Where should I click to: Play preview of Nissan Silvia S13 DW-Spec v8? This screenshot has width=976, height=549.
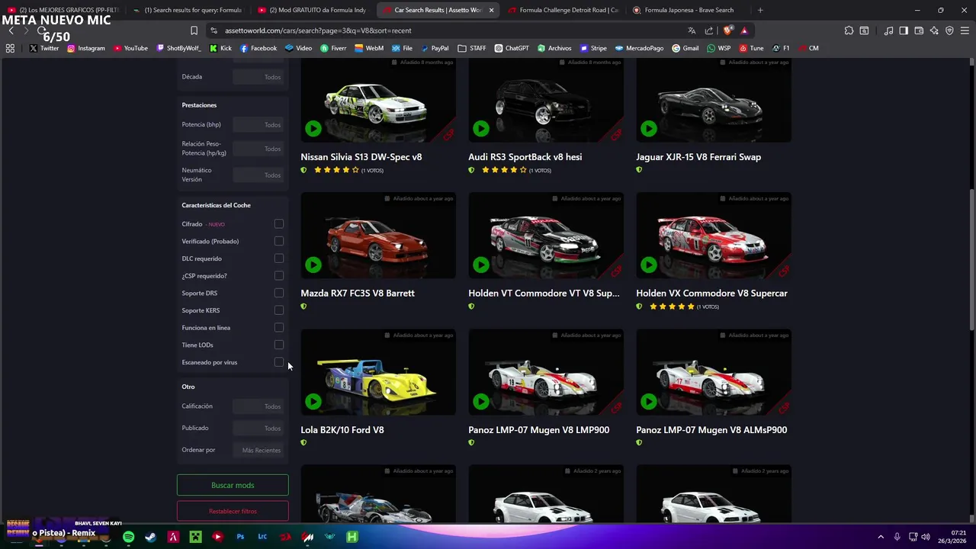pyautogui.click(x=313, y=129)
